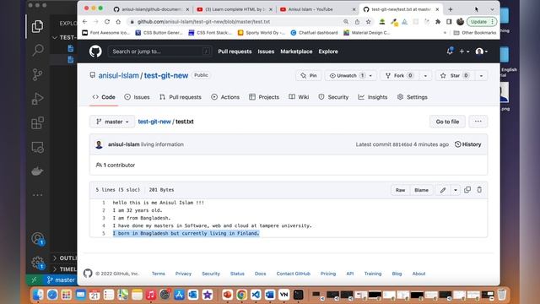
Task: Open GitHub create new plus dropdown
Action: coord(464,52)
